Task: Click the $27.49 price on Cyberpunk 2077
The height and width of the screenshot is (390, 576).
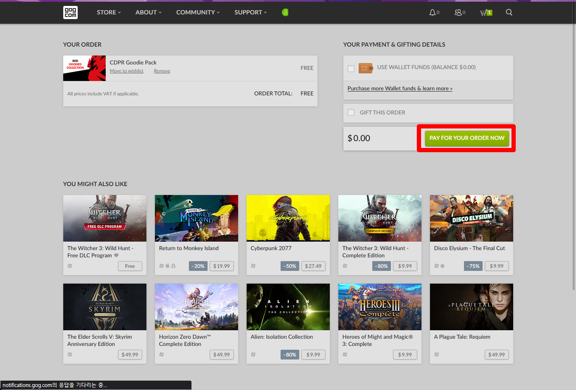Action: tap(313, 266)
